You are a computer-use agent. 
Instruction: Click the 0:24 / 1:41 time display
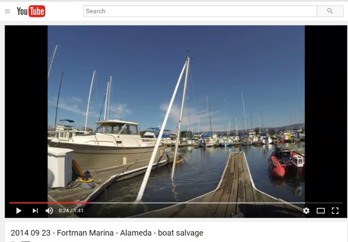click(71, 211)
